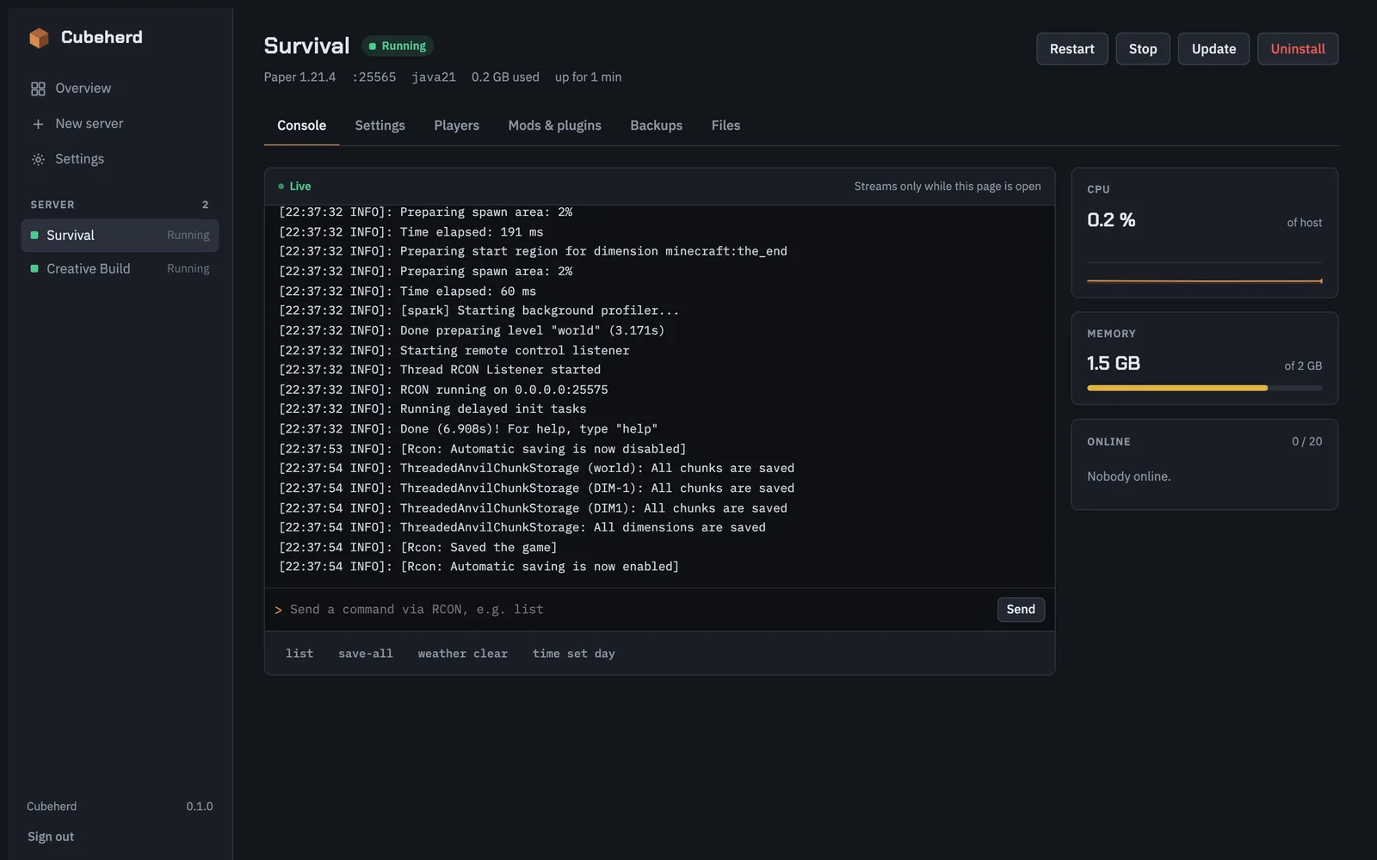
Task: Click the green Live indicator dot
Action: pos(281,186)
